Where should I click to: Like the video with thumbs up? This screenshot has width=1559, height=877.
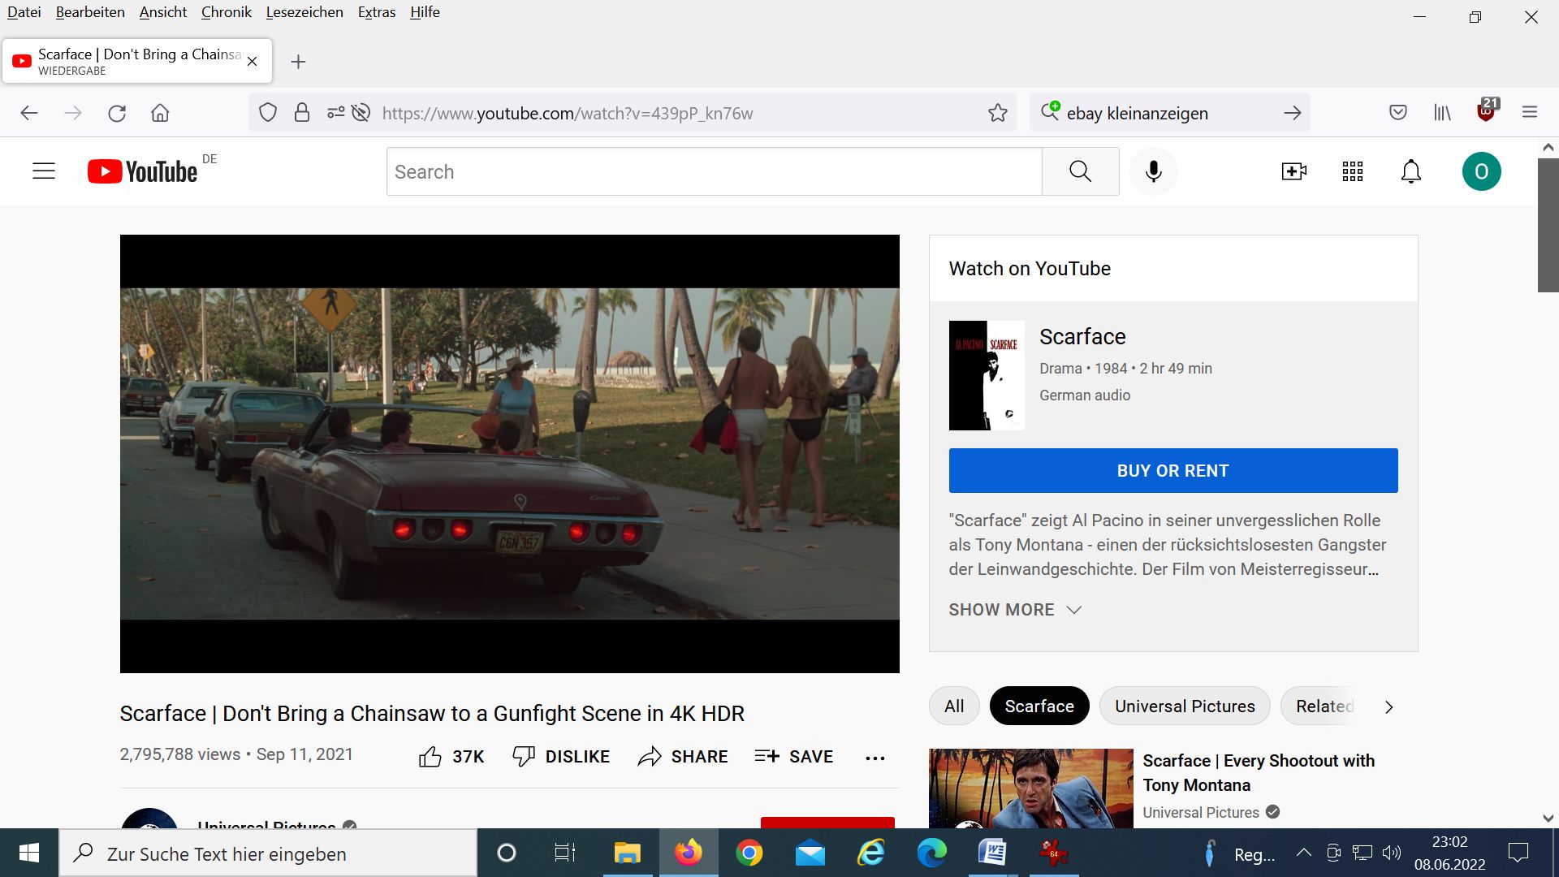pyautogui.click(x=430, y=757)
